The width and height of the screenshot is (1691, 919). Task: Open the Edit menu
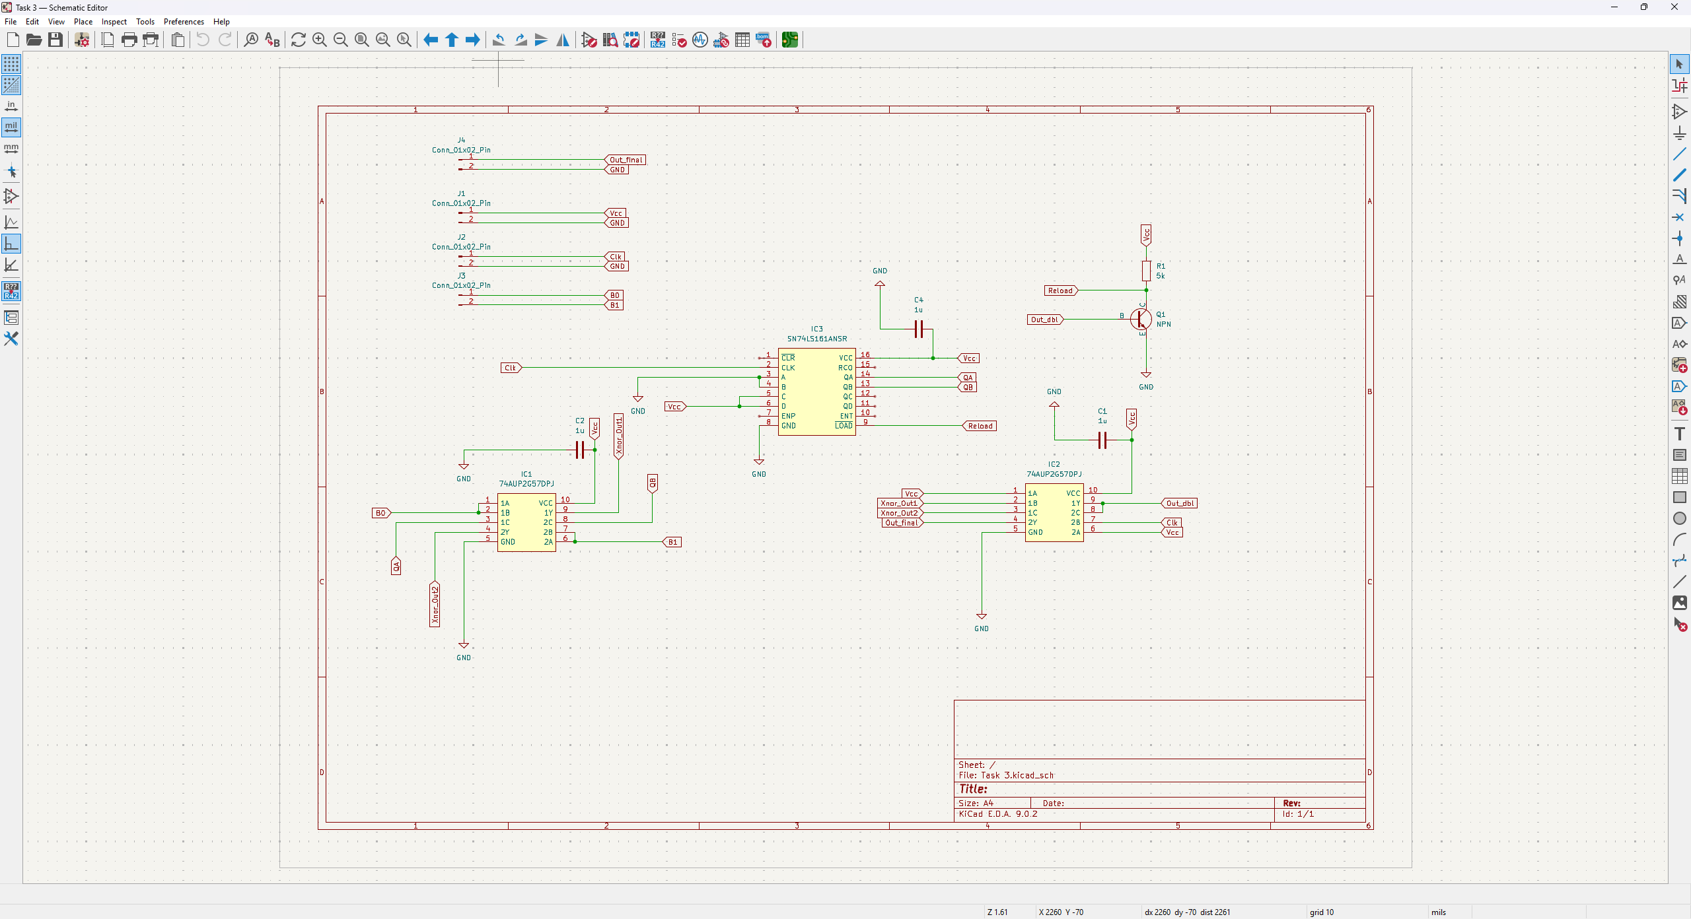[32, 22]
